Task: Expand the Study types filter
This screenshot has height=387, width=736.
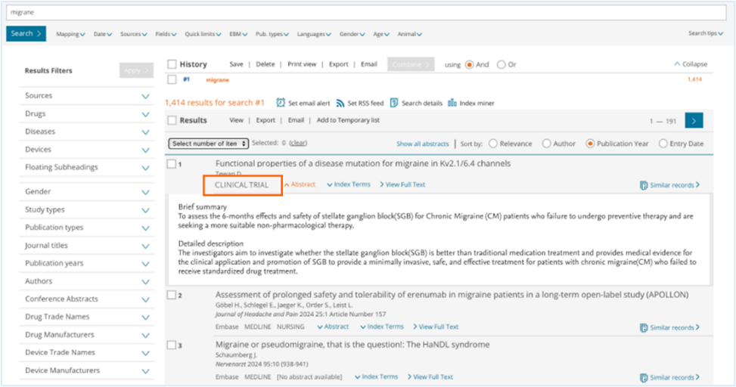Action: click(146, 210)
